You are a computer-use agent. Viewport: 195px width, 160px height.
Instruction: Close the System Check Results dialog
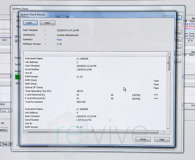tap(143, 139)
